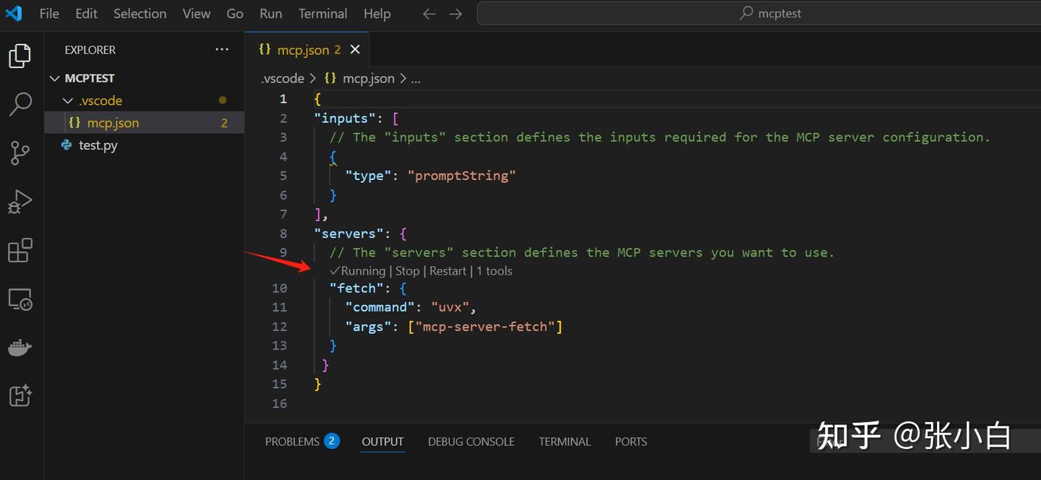Expand the breadcrumb ellipsis after mcp.json

click(x=416, y=79)
